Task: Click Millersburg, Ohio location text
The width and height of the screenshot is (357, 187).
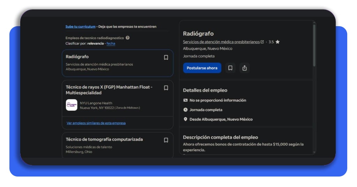Action: point(79,152)
